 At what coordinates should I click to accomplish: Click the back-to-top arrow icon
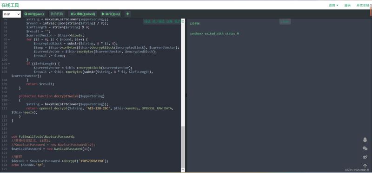[365, 166]
